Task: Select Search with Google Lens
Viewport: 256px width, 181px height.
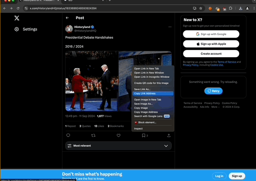Action: tap(153, 116)
